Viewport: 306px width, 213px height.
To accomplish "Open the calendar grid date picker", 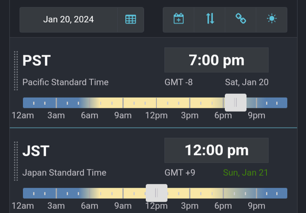I will click(x=131, y=20).
